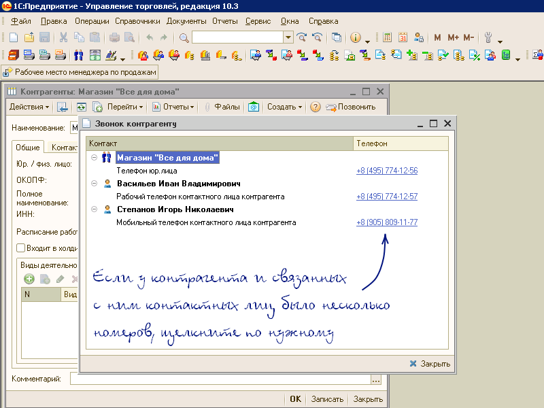The image size is (544, 408).
Task: Click the Copy icon in main toolbar
Action: 79,37
